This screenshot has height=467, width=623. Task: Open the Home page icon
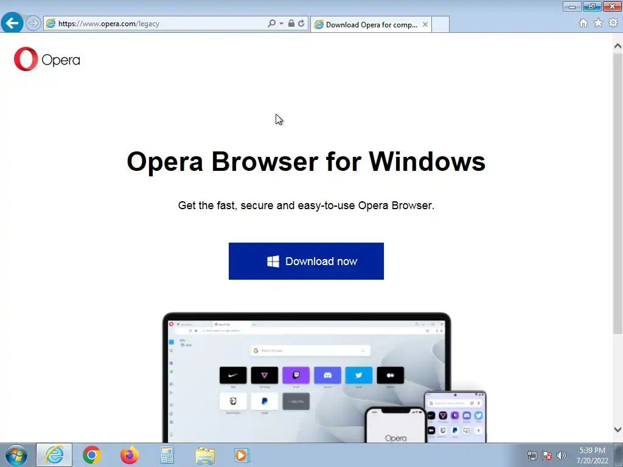(x=583, y=23)
